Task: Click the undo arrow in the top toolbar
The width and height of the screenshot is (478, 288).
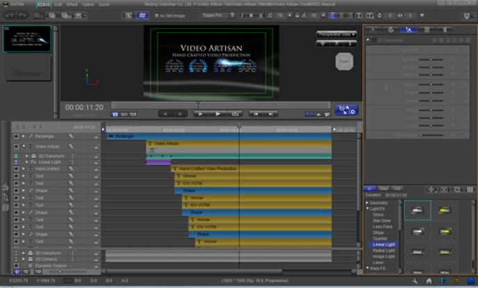Action: tap(10, 15)
